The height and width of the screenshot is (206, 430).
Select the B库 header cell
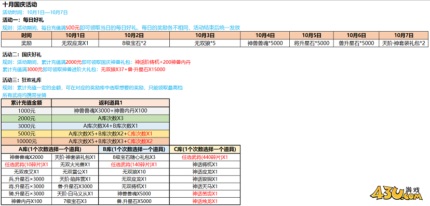pos(134,149)
